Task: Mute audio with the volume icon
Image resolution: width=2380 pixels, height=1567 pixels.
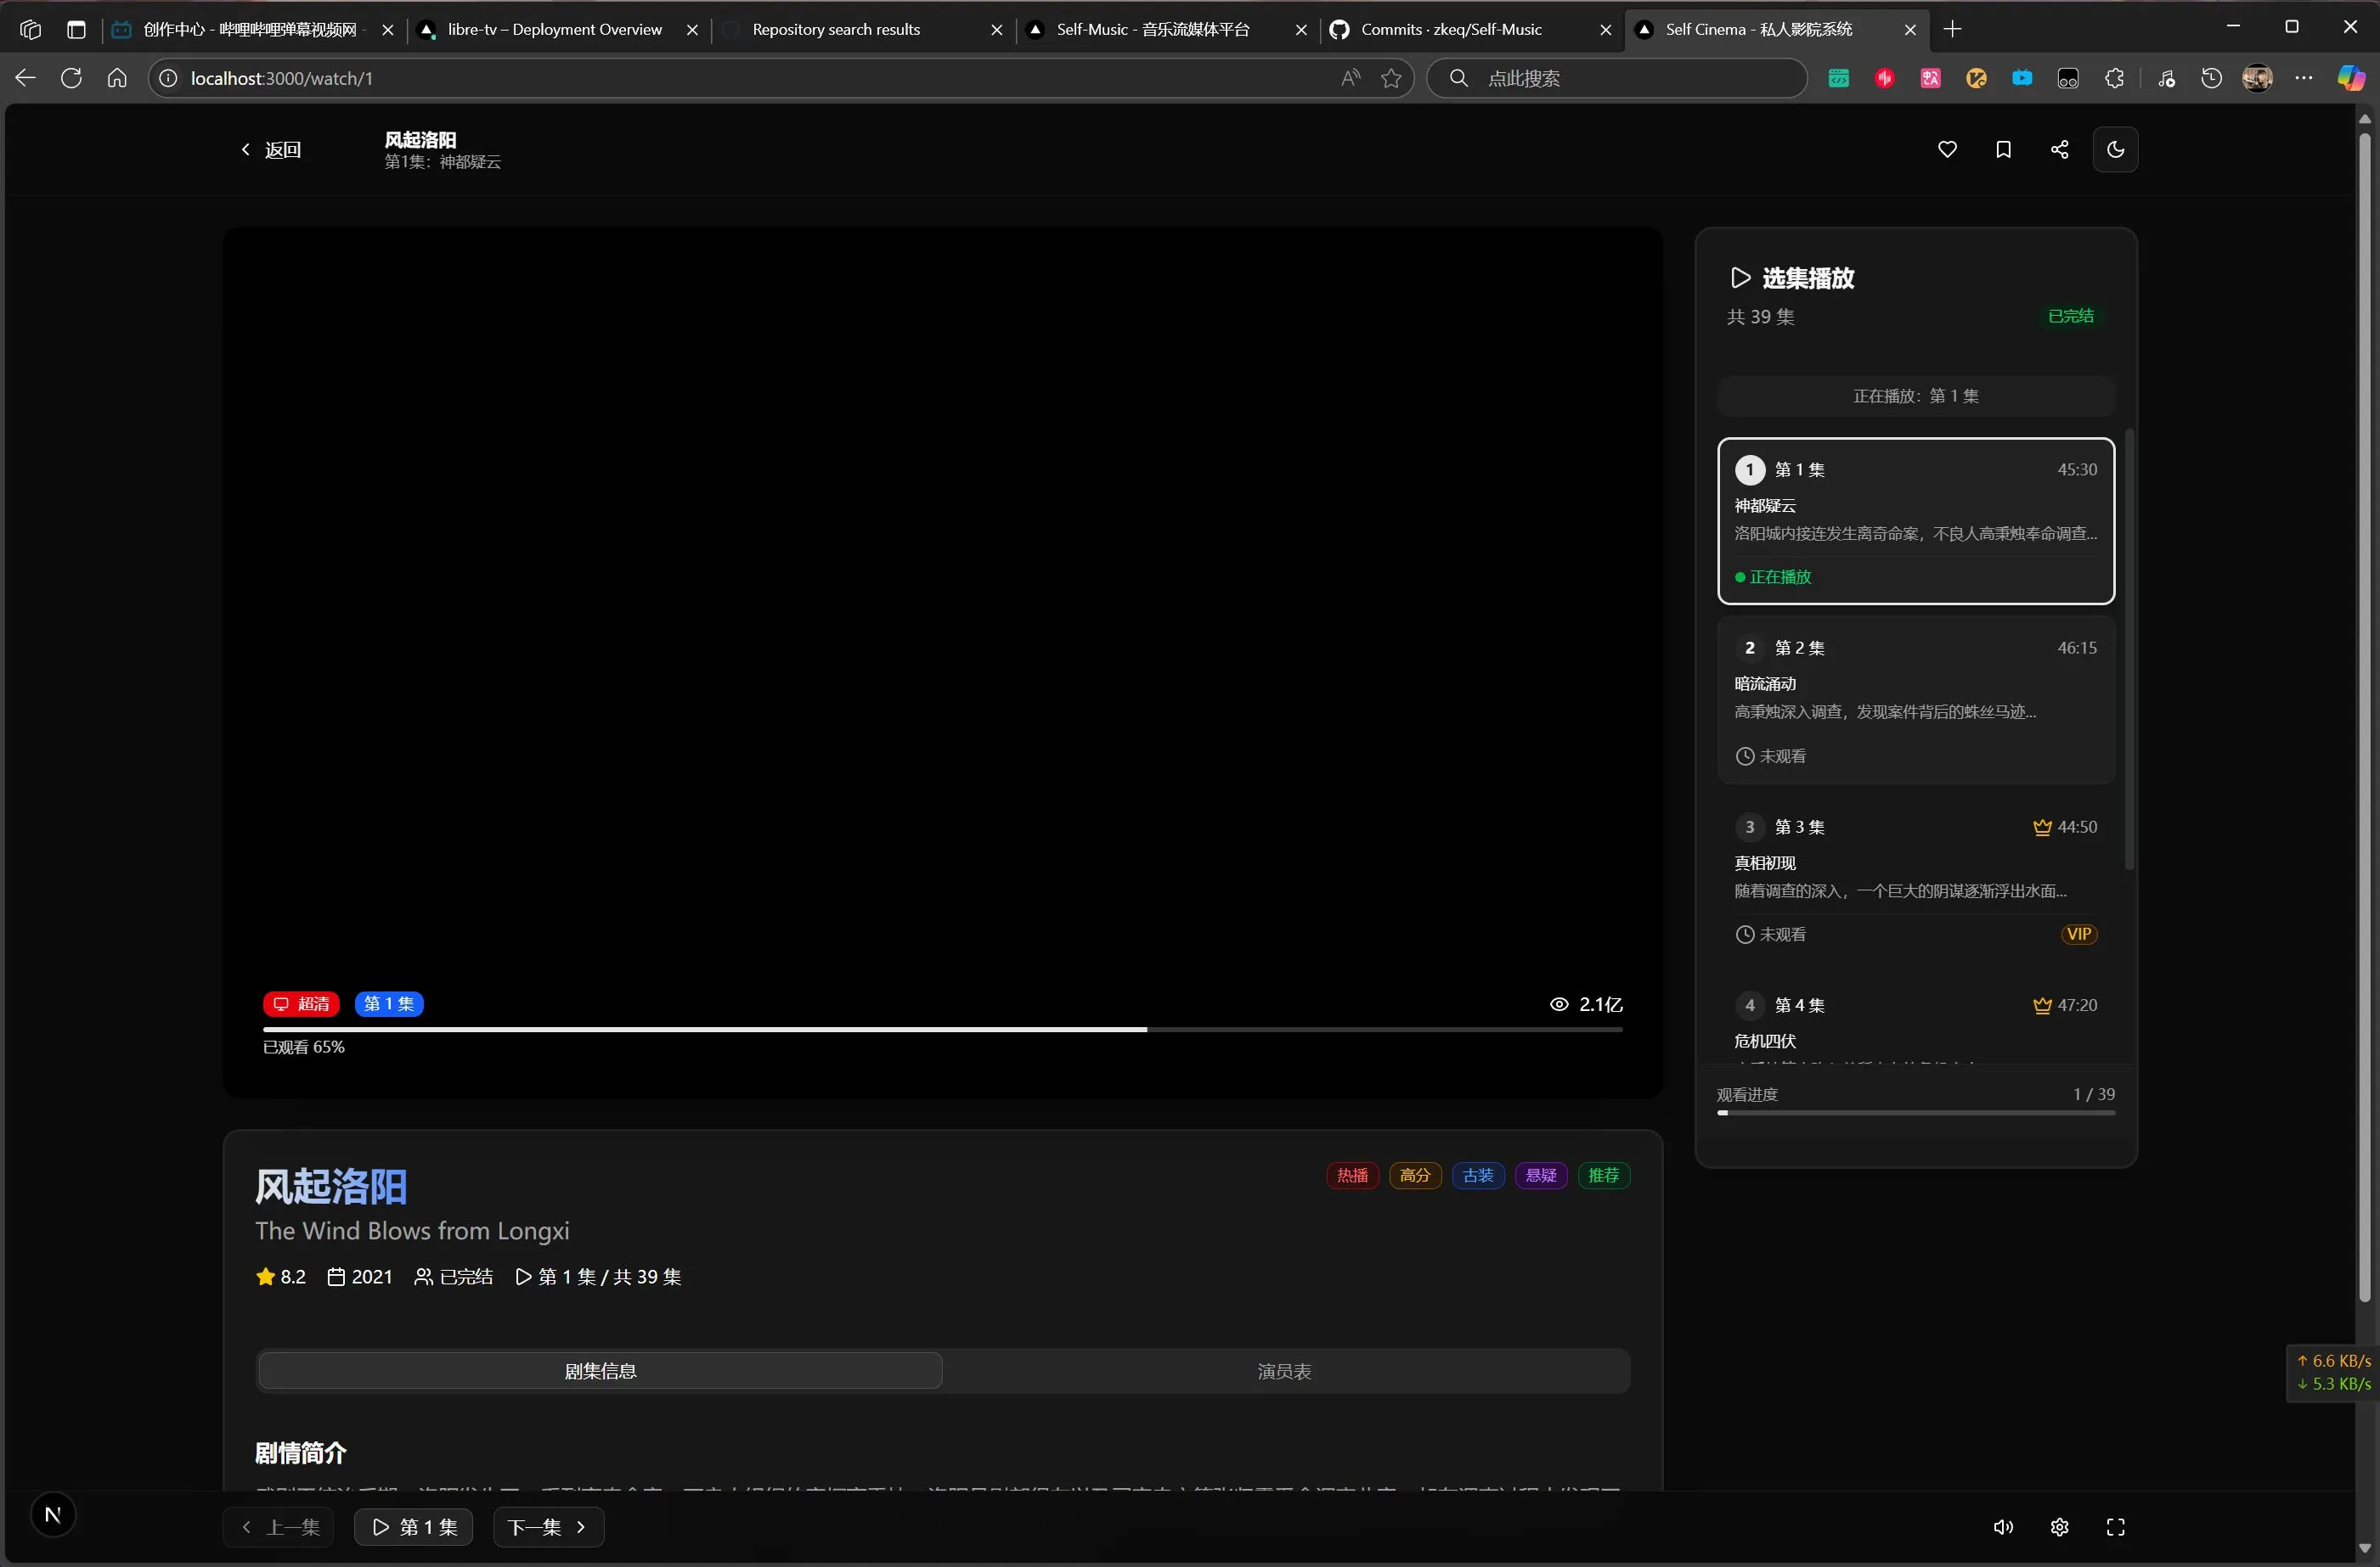Action: [2002, 1527]
